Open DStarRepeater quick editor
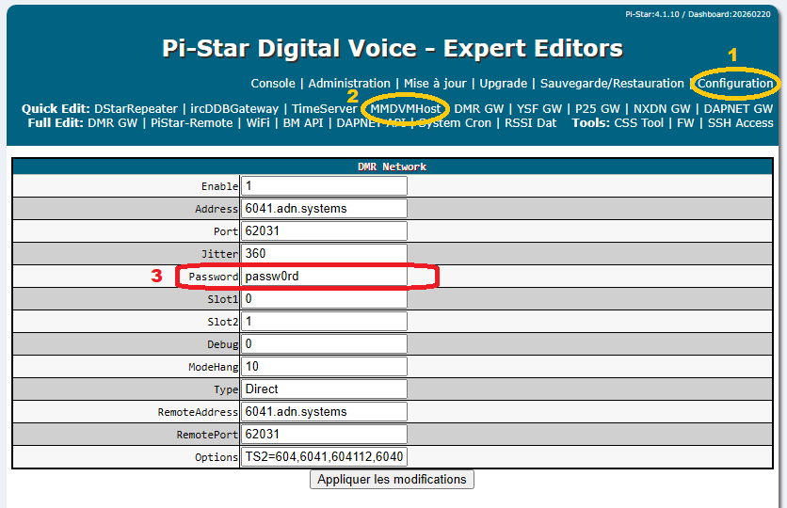 coord(137,109)
